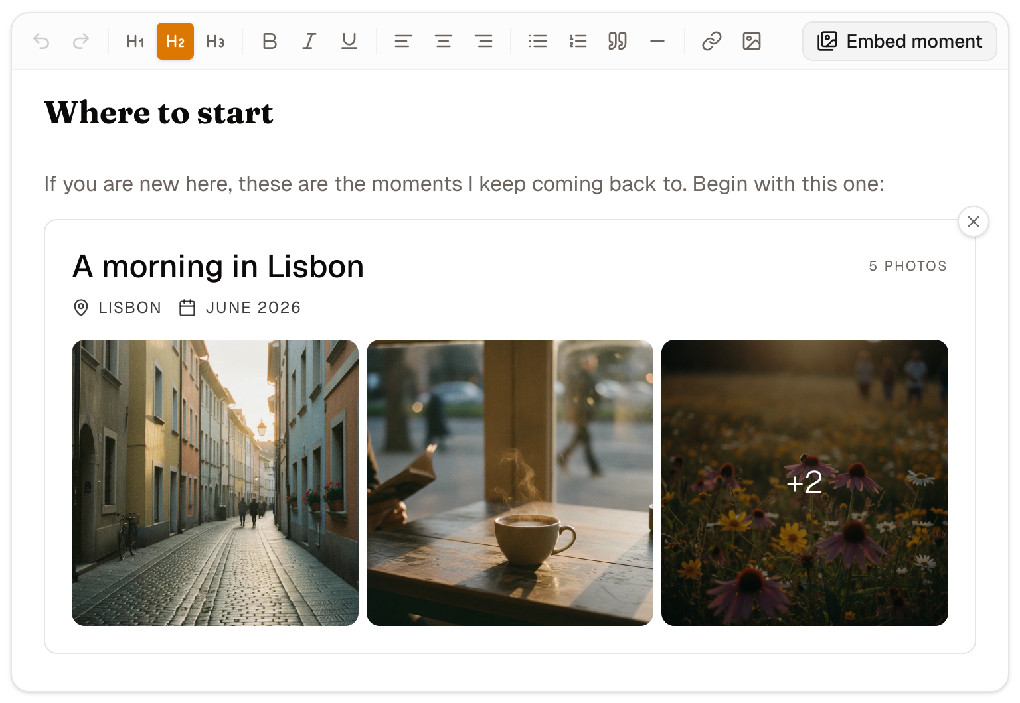This screenshot has height=703, width=1020.
Task: Insert a hyperlink
Action: point(712,41)
